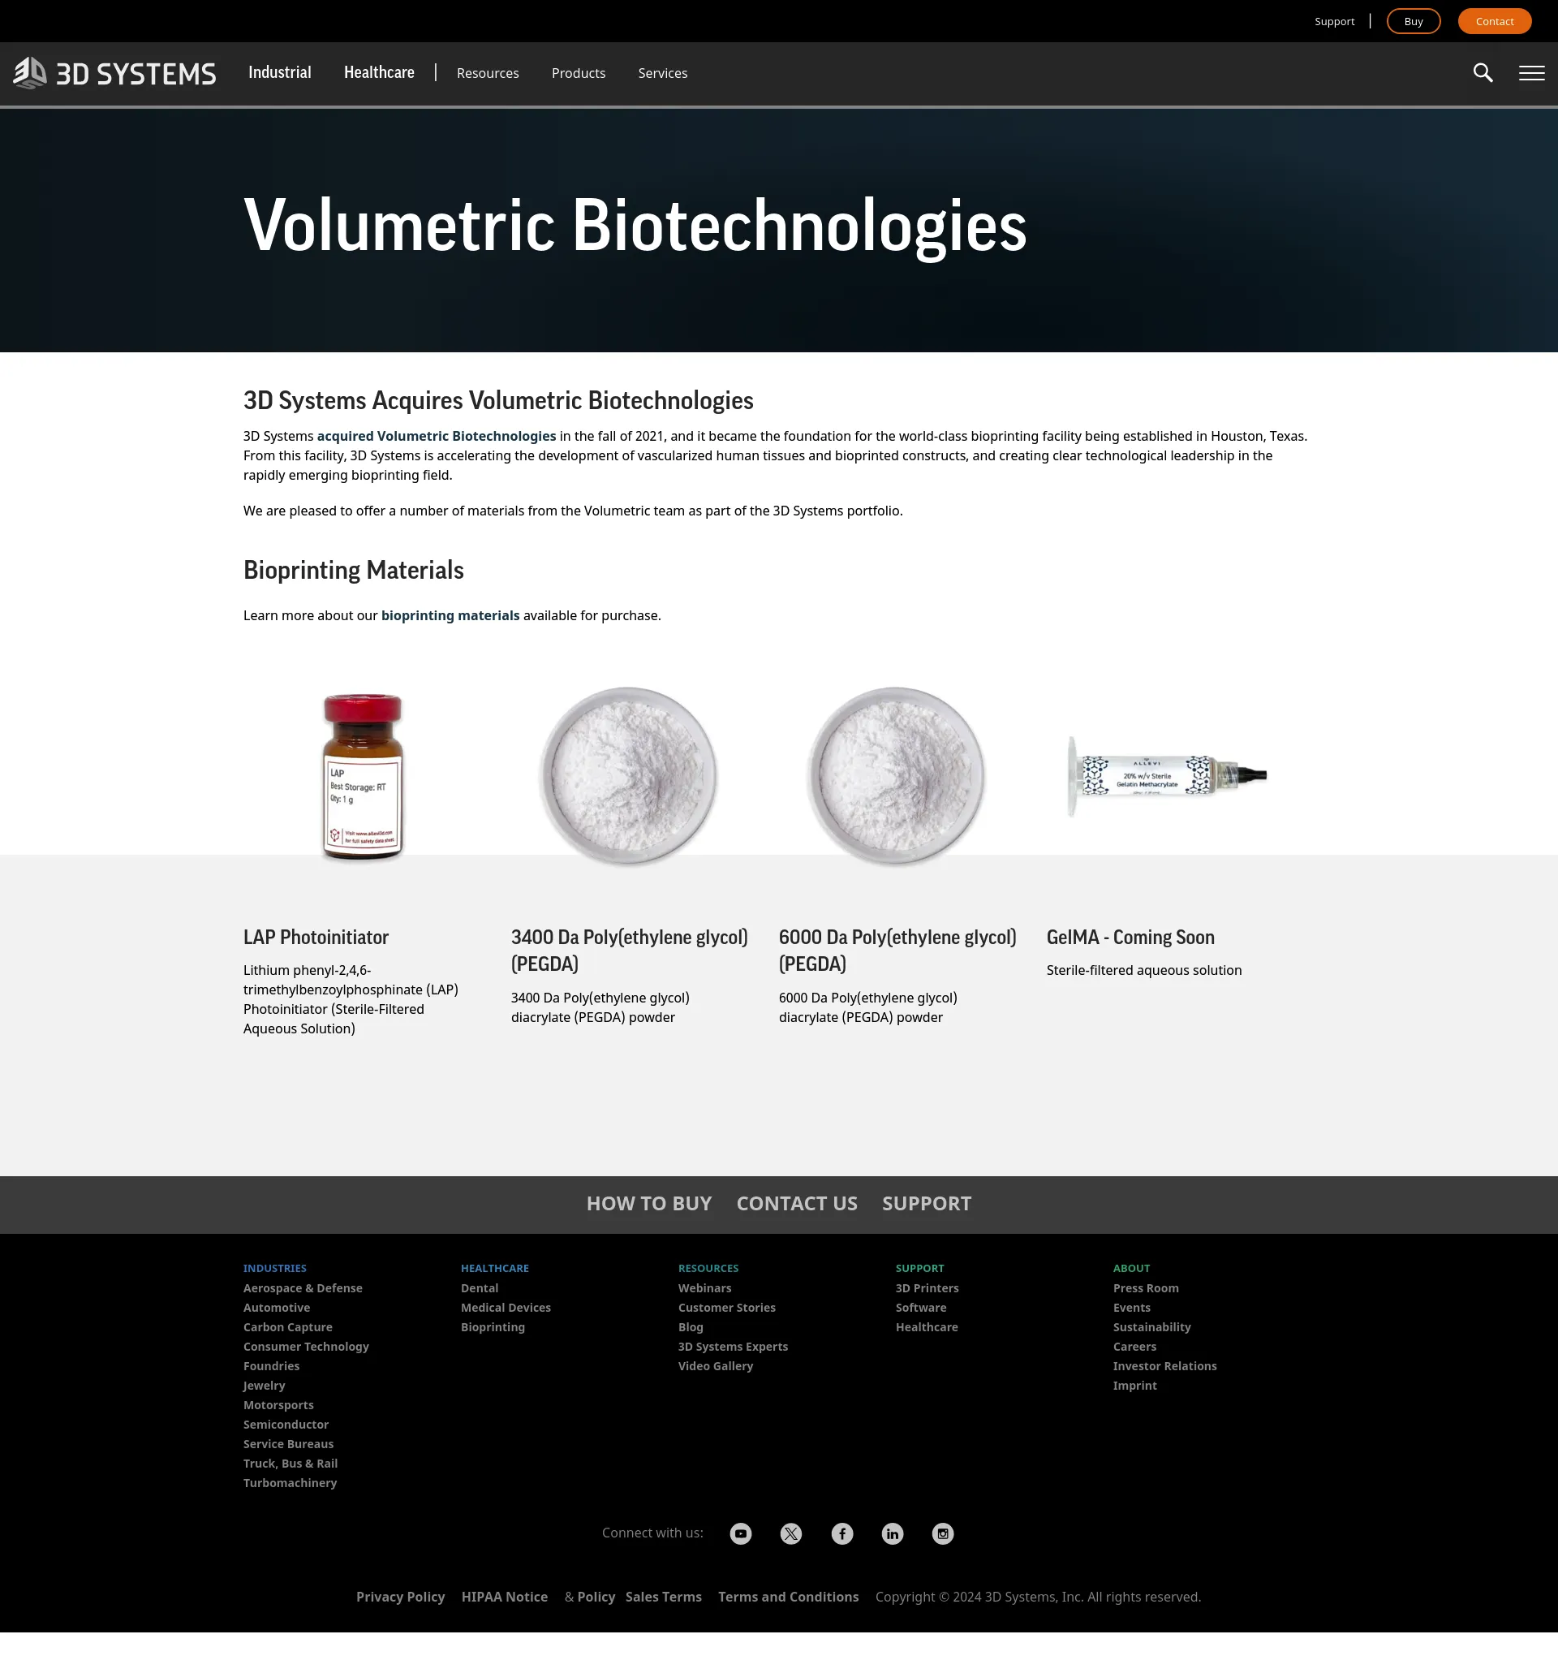Click the GelMA syringe product image
Image resolution: width=1558 pixels, height=1673 pixels.
click(x=1166, y=776)
